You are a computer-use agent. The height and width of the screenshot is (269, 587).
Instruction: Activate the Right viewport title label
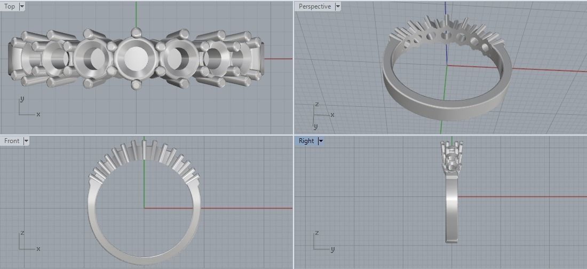(x=306, y=141)
